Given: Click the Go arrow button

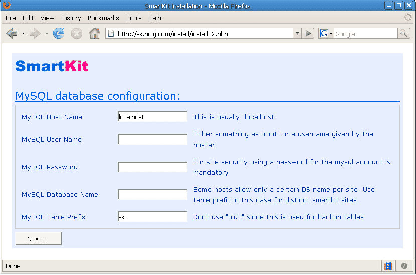Looking at the screenshot, I should pos(308,34).
